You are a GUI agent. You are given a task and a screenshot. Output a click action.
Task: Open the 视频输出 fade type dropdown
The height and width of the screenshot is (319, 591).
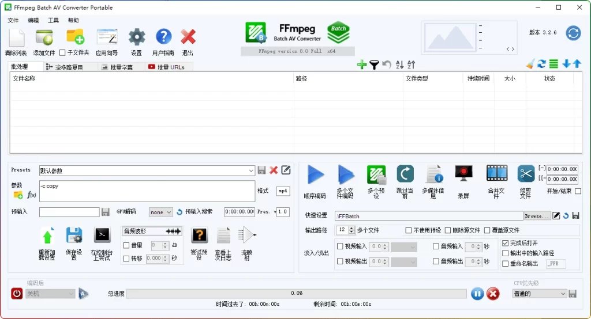(403, 261)
